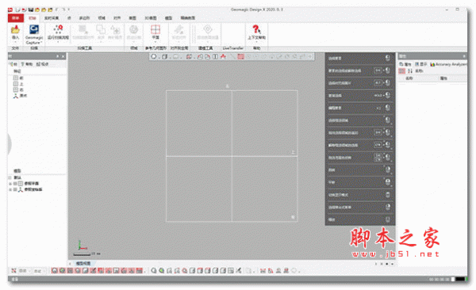Click the red highlighted grid icon in the viewport top toolbar
Viewport: 476px width, 290px height.
click(240, 57)
